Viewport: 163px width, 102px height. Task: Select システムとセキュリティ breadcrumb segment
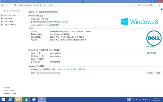[x=39, y=5]
